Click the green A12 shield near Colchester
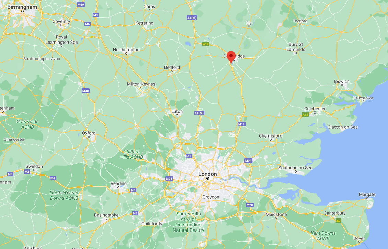Viewport: 388px width, 249px height. [x=305, y=115]
